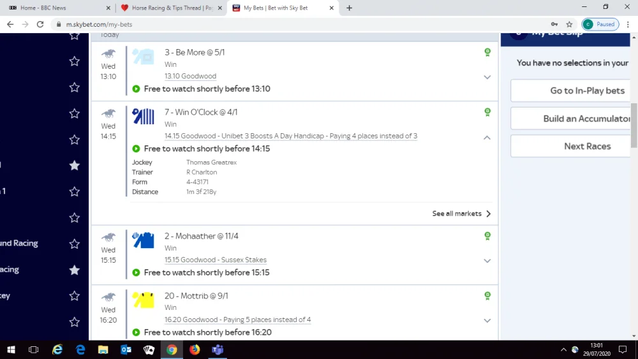Toggle the favourite star beside 'key'
The width and height of the screenshot is (638, 359).
pyautogui.click(x=75, y=296)
